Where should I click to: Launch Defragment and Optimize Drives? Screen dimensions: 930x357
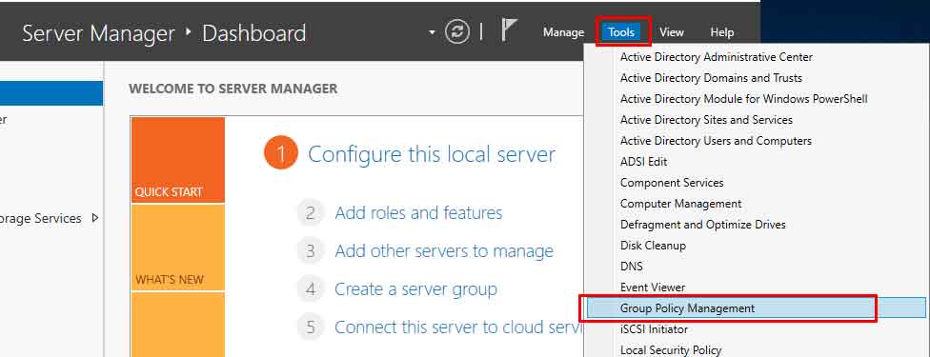(703, 224)
